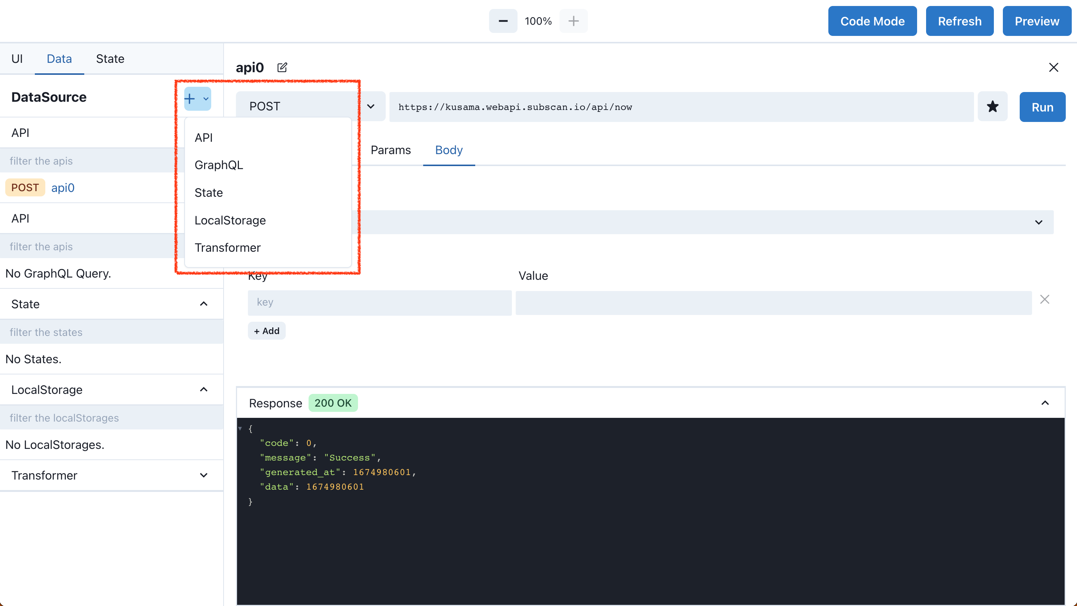Collapse the Response section

[1045, 403]
